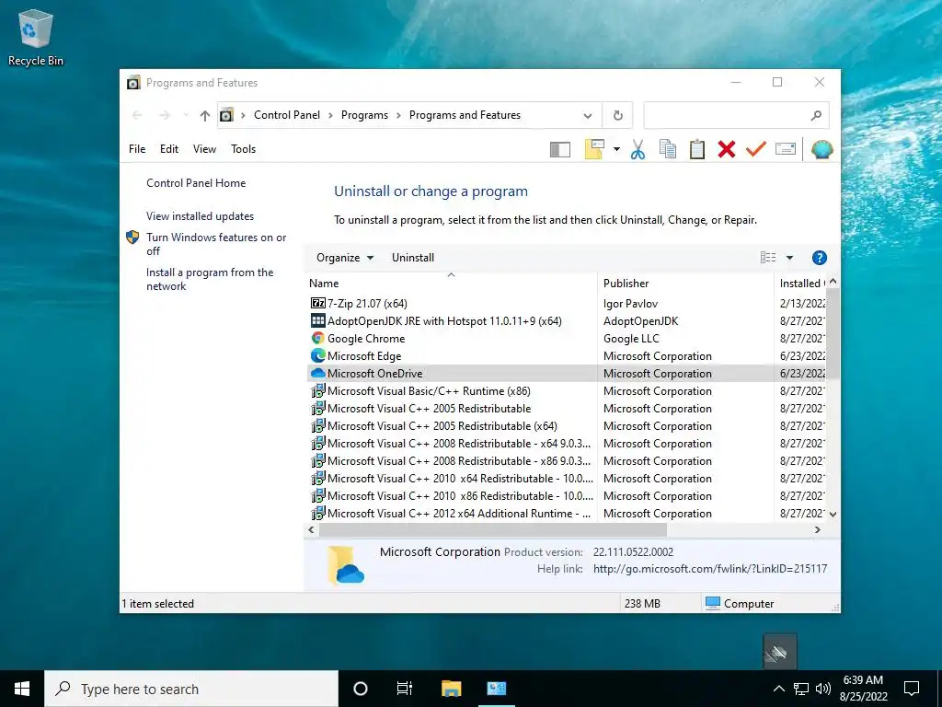Click the Cortana circle icon
Viewport: 942px width, 707px height.
tap(361, 689)
